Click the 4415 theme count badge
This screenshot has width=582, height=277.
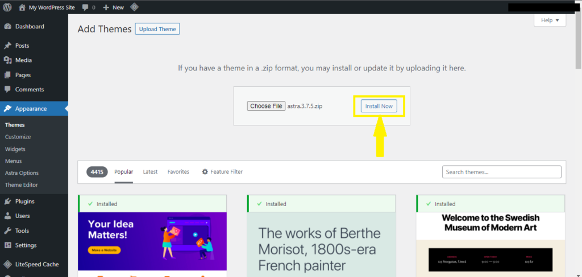97,172
